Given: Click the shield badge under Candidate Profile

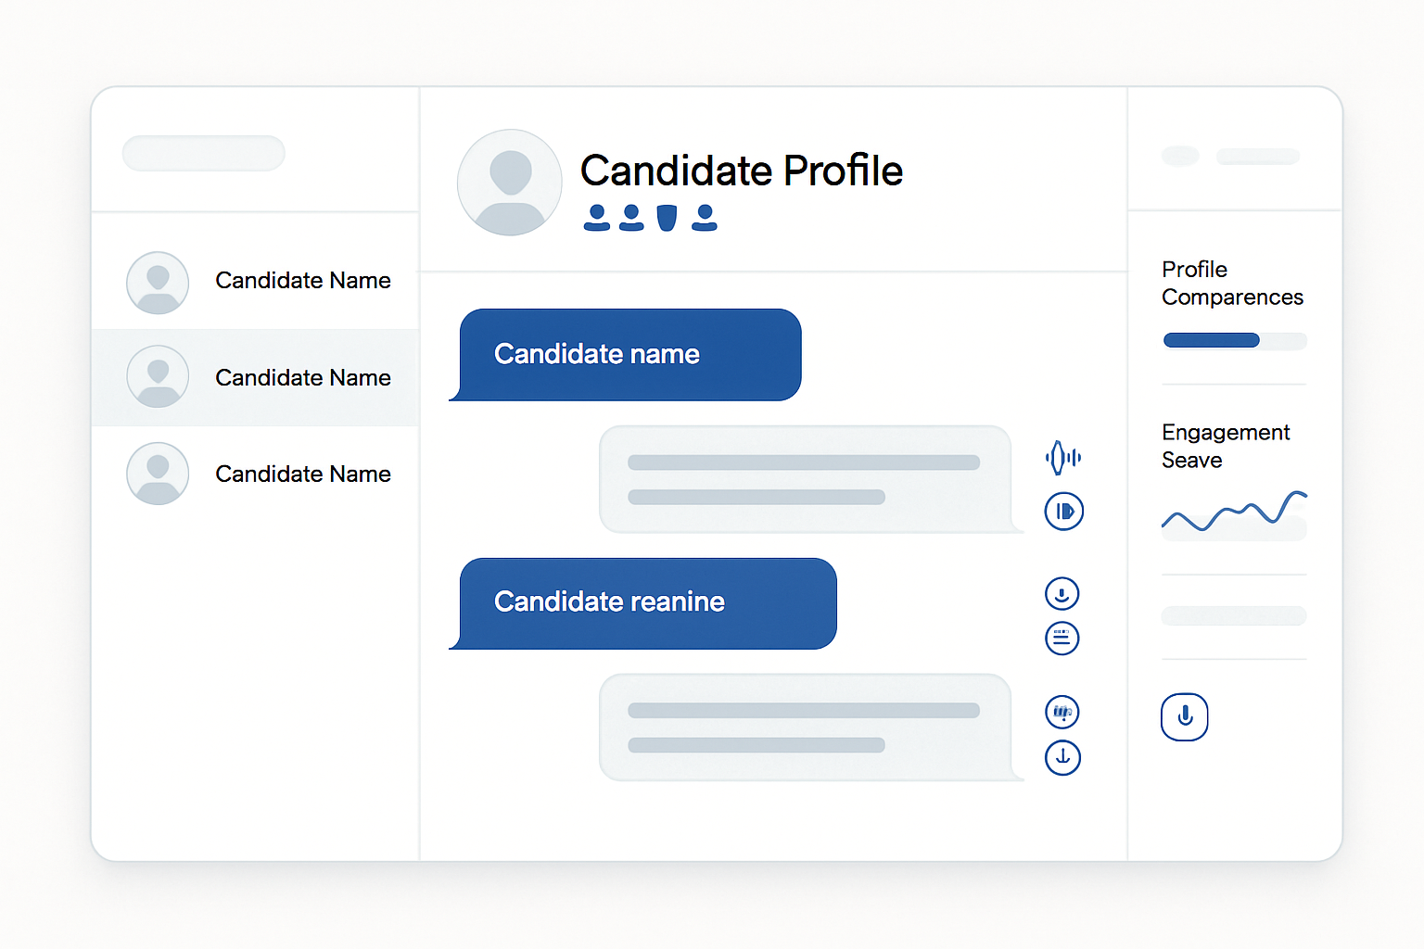Looking at the screenshot, I should tap(667, 218).
